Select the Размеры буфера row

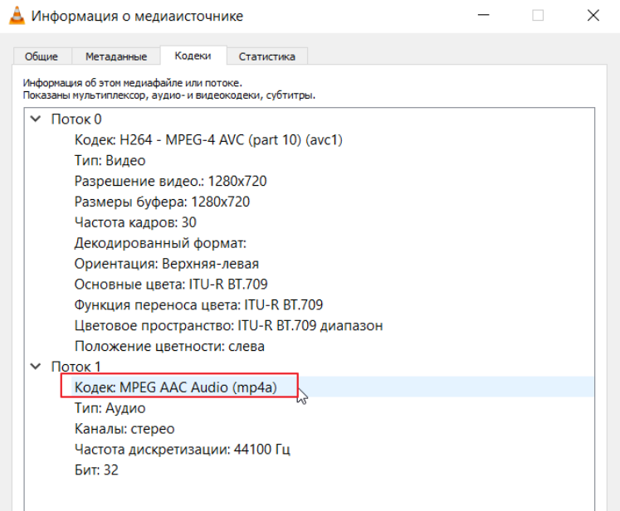tap(162, 202)
